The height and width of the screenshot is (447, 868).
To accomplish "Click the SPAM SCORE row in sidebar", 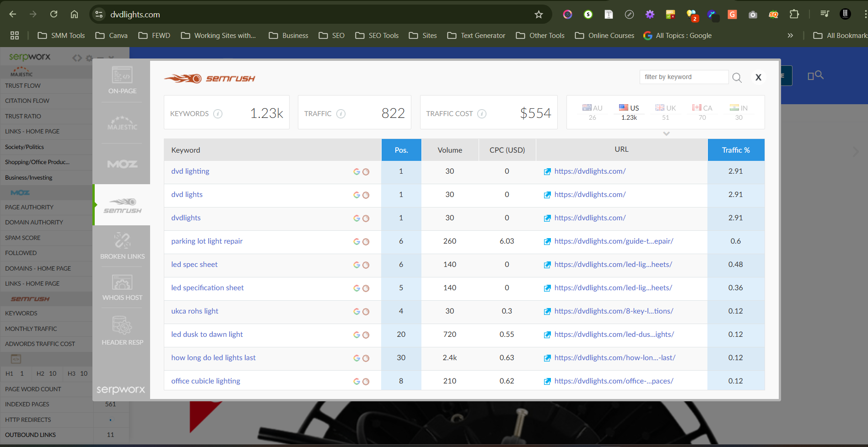I will [x=46, y=238].
